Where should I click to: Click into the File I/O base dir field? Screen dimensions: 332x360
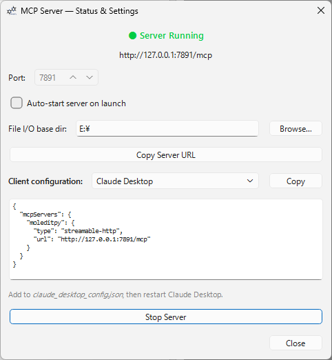[x=167, y=128]
